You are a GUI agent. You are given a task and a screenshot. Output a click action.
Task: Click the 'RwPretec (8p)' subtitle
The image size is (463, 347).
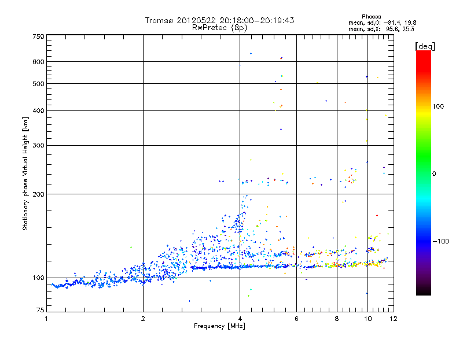[219, 28]
